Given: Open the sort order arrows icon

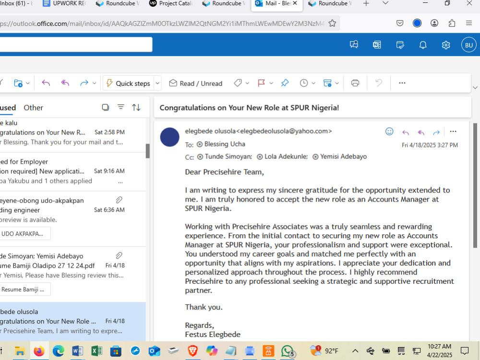Looking at the screenshot, I should click(x=136, y=108).
